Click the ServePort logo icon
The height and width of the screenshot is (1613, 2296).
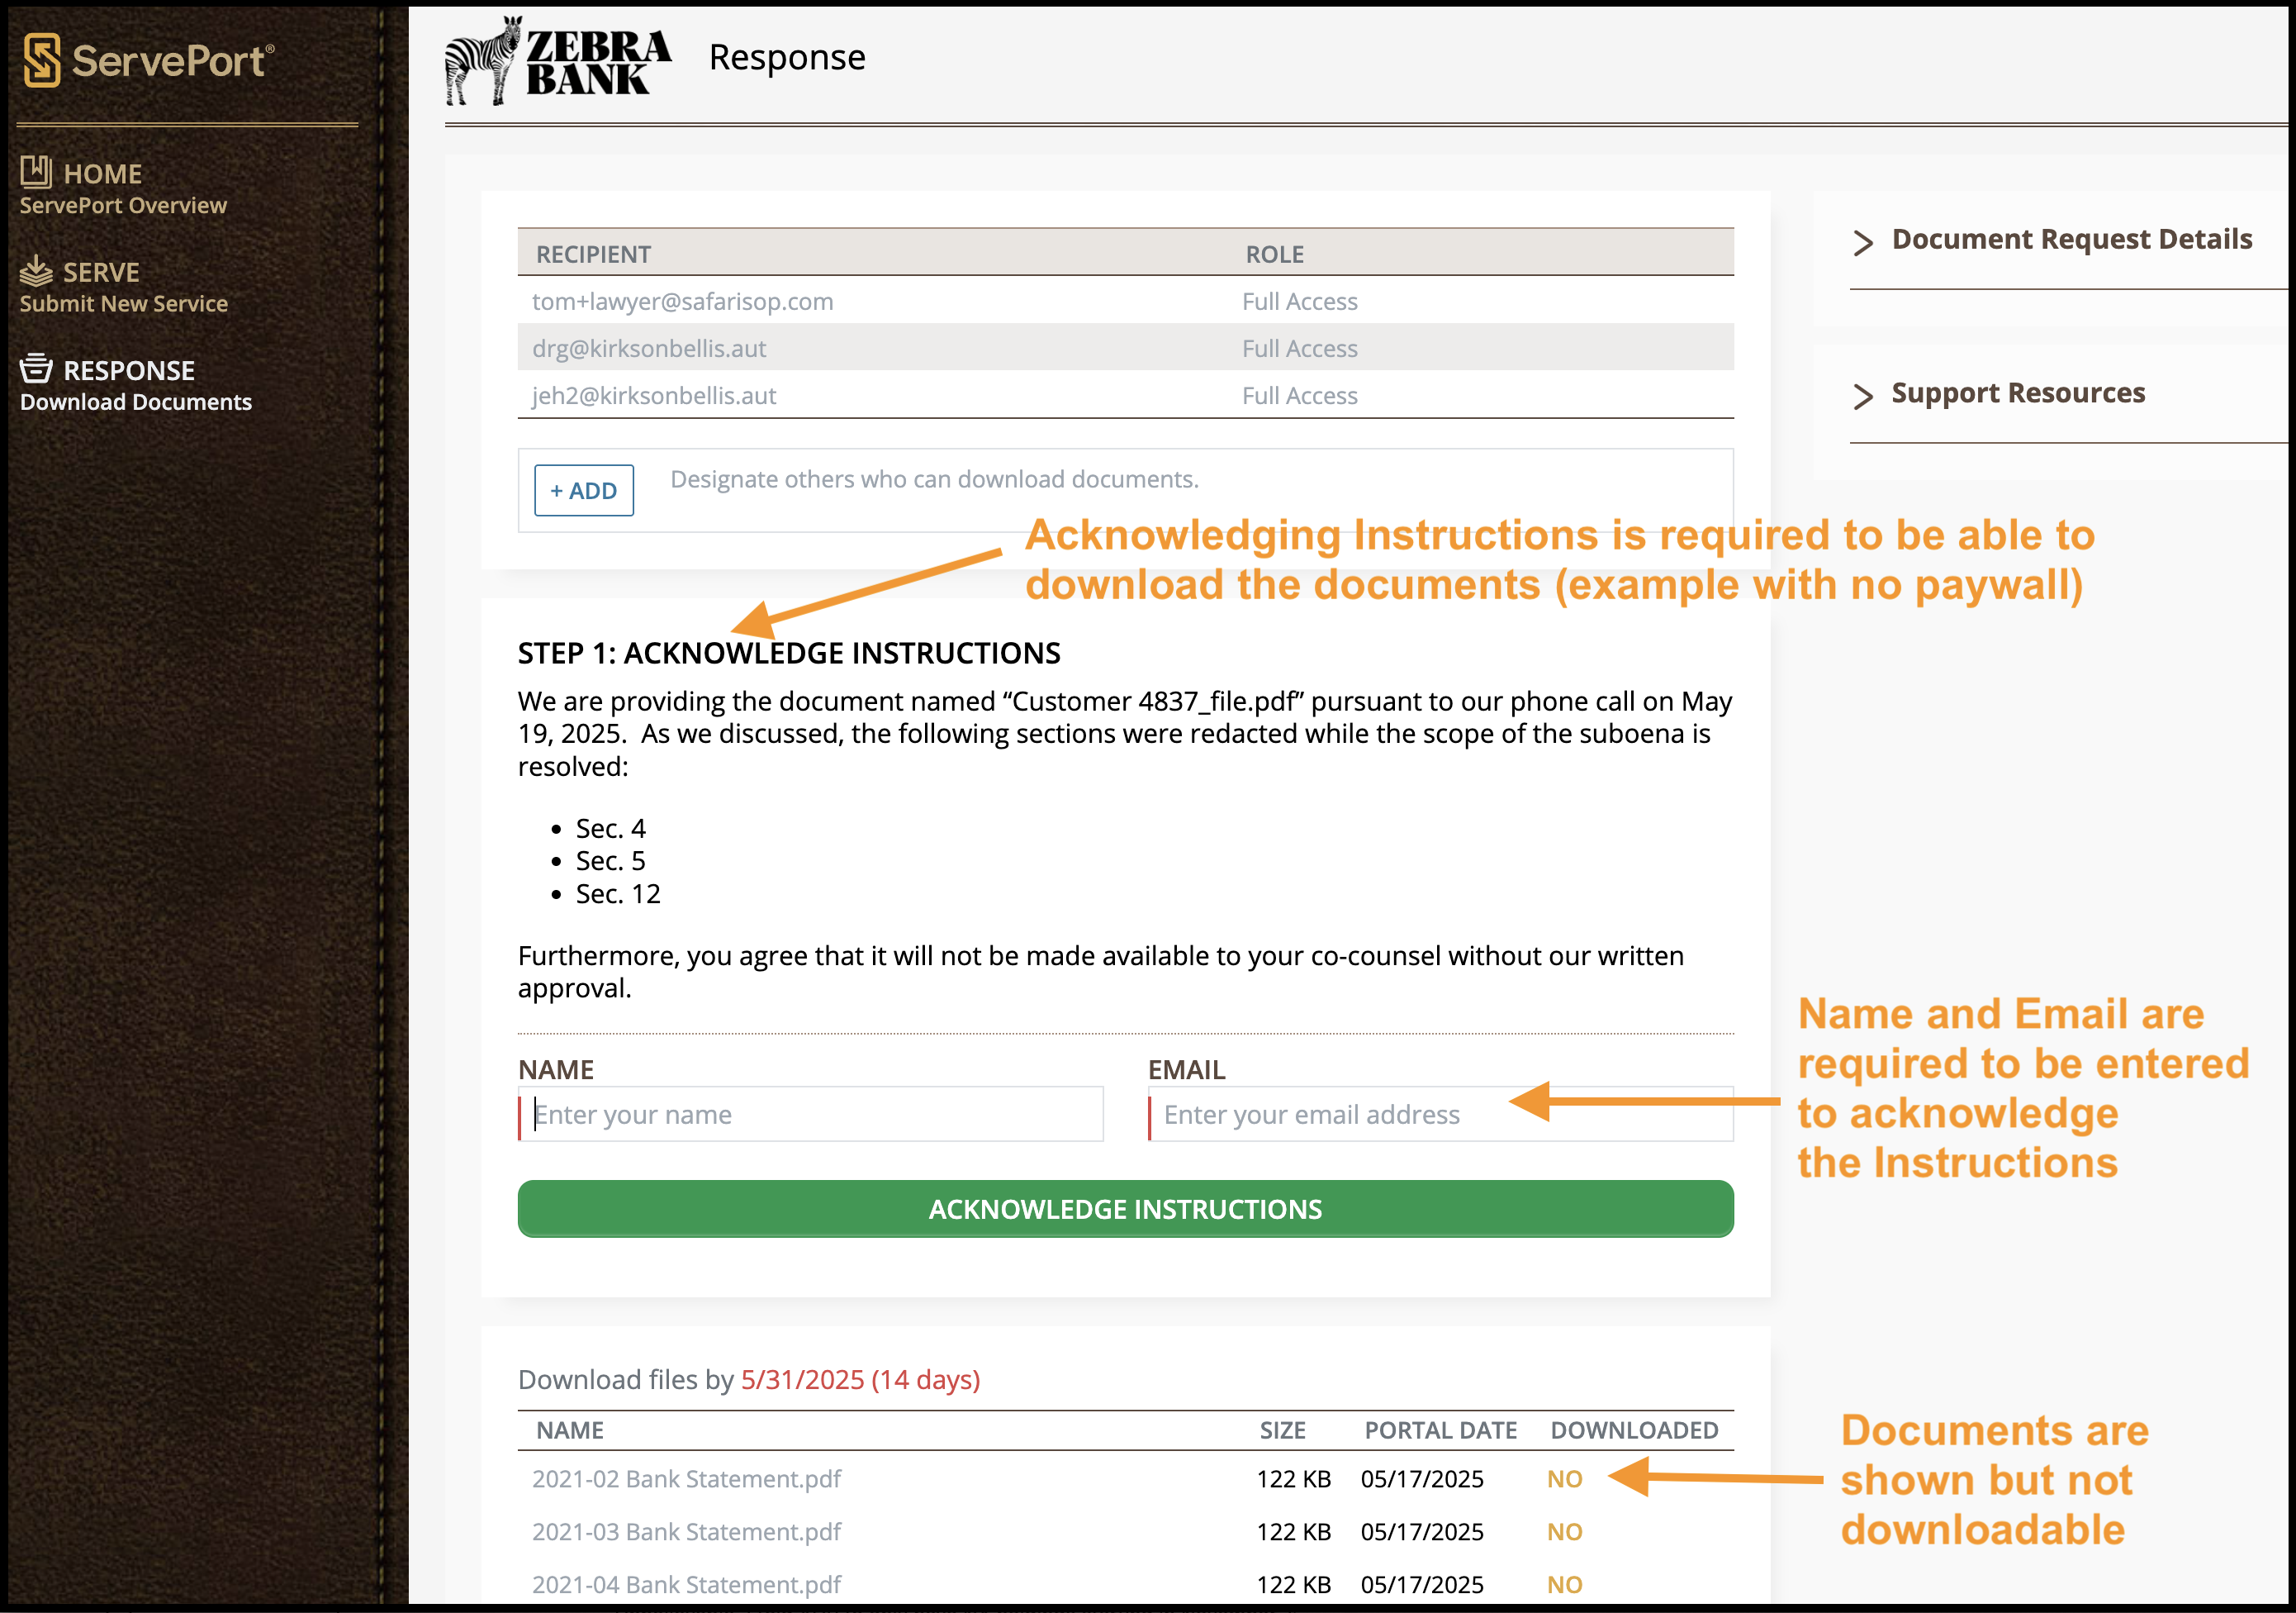click(42, 60)
